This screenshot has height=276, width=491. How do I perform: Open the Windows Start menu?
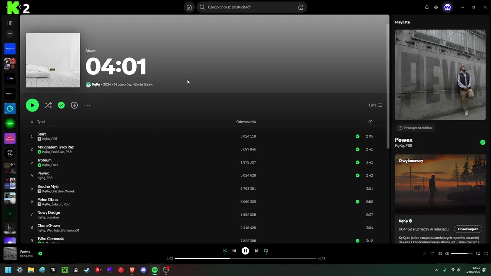[x=8, y=270]
